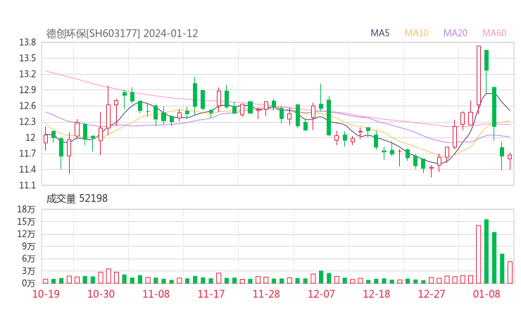Screen dimensions: 521x310
Task: Click the 13.5 price axis label
Action: 27,58
